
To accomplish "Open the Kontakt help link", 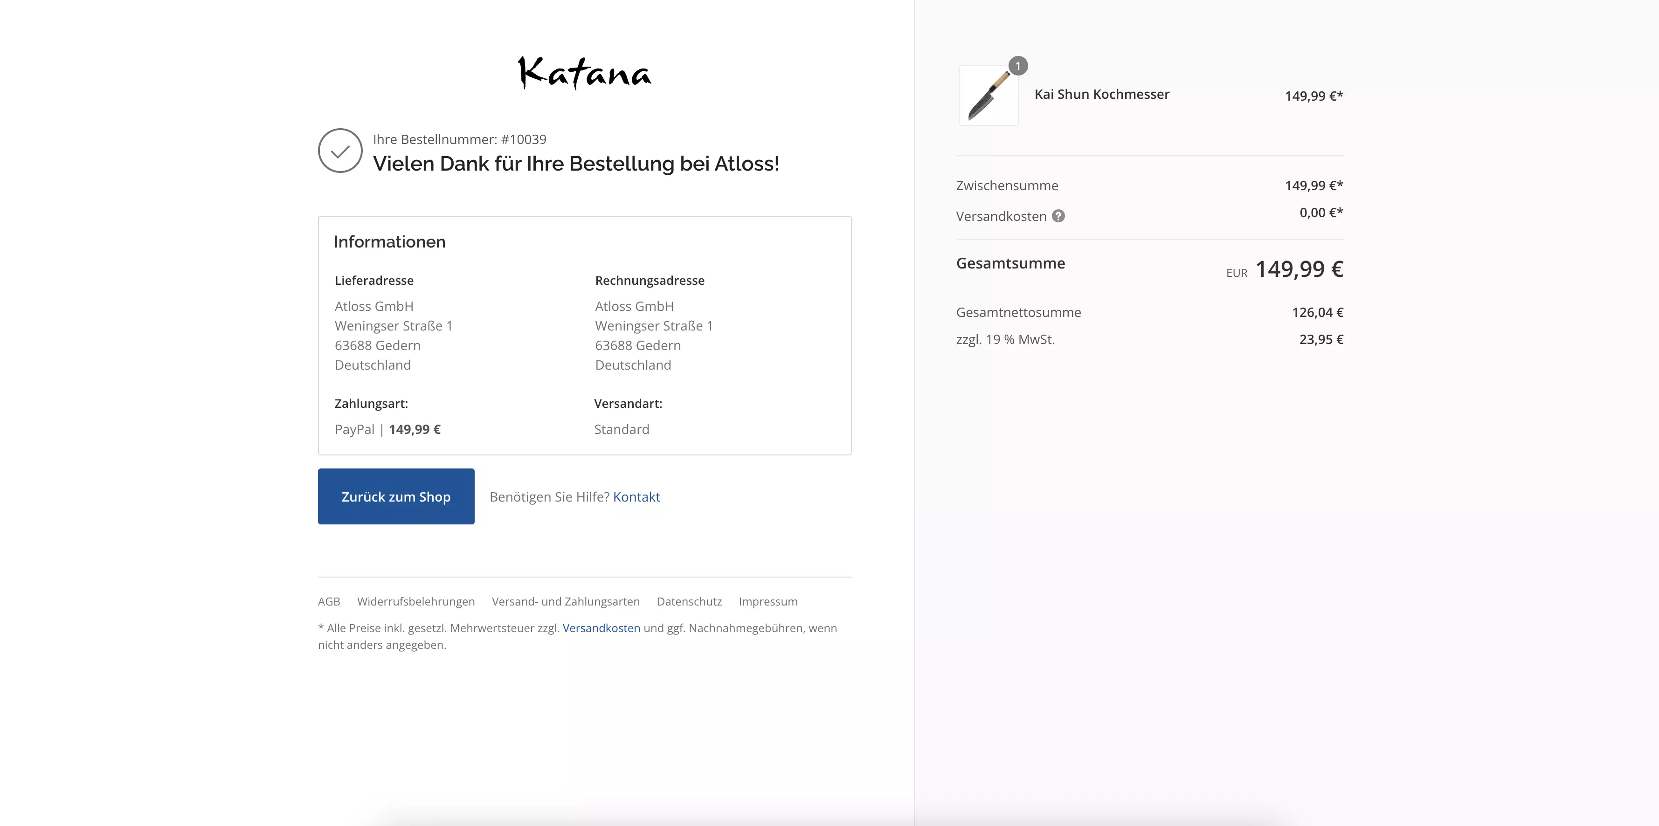I will click(x=636, y=497).
